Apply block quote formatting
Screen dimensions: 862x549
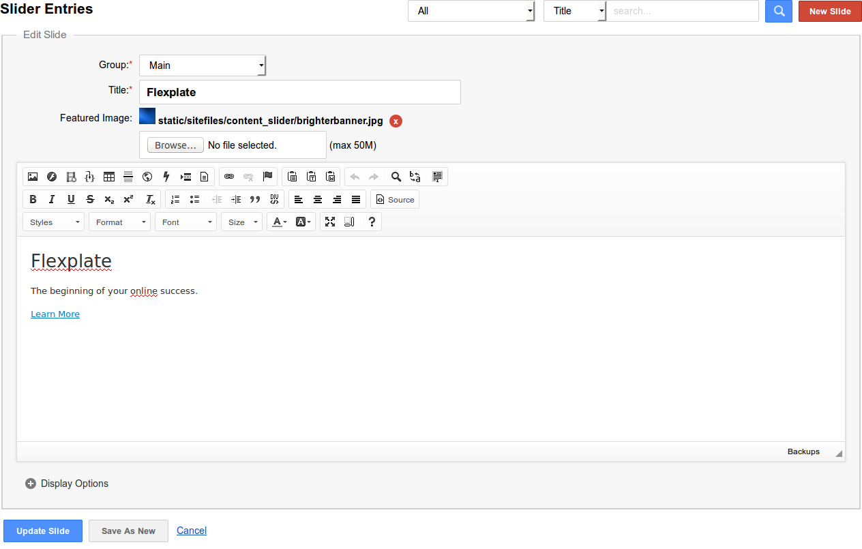tap(255, 200)
